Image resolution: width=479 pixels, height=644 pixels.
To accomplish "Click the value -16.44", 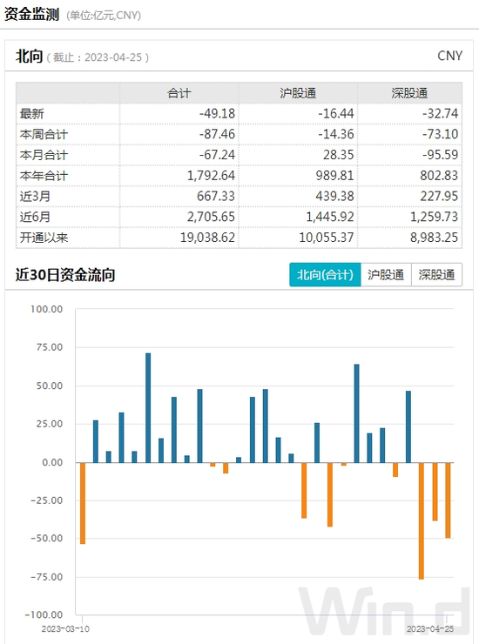I will pyautogui.click(x=336, y=114).
